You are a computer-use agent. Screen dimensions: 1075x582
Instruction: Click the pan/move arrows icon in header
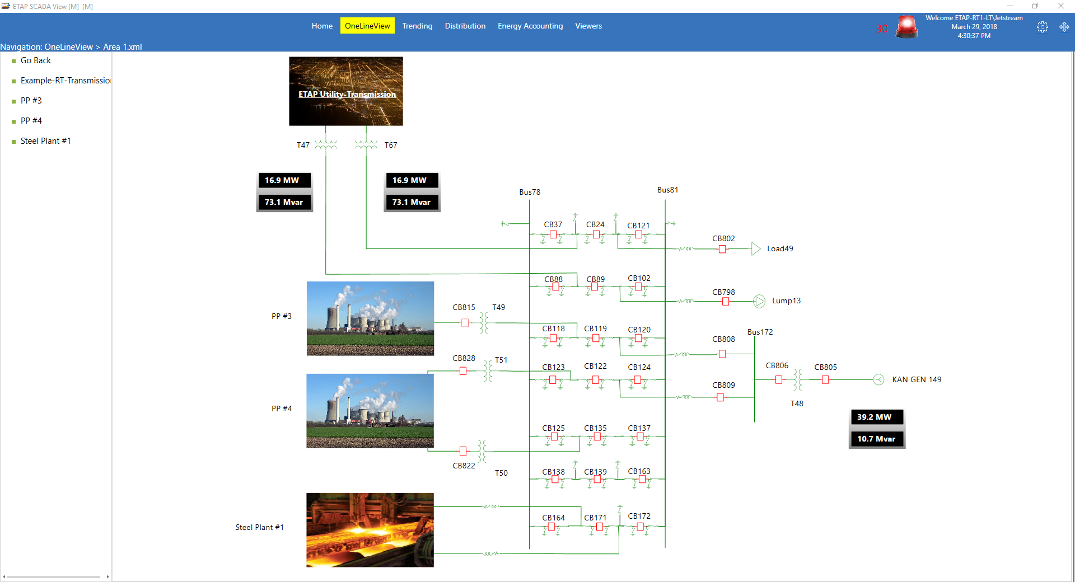pyautogui.click(x=1064, y=27)
